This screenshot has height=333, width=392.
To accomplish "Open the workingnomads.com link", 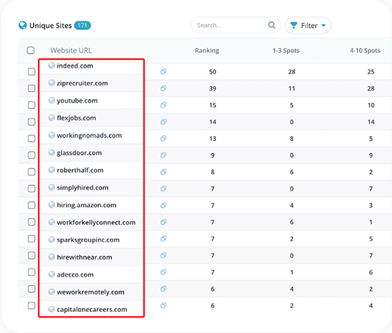I will click(89, 136).
